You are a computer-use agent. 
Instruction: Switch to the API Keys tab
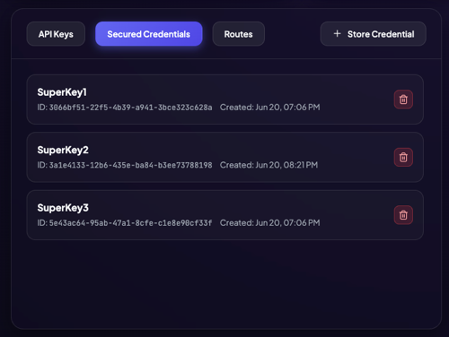56,34
